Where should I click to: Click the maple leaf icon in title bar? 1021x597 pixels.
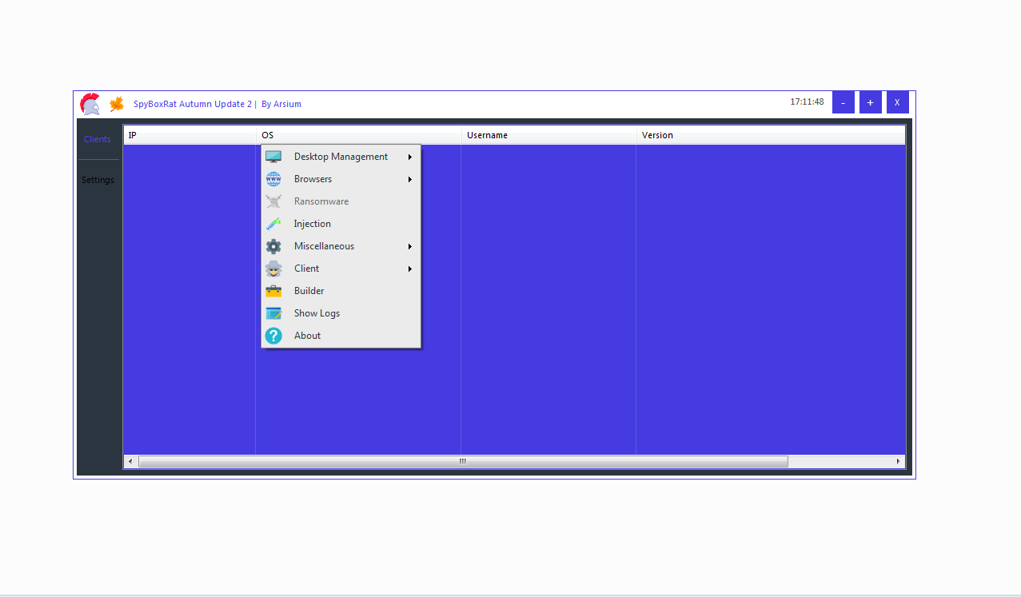(x=117, y=104)
